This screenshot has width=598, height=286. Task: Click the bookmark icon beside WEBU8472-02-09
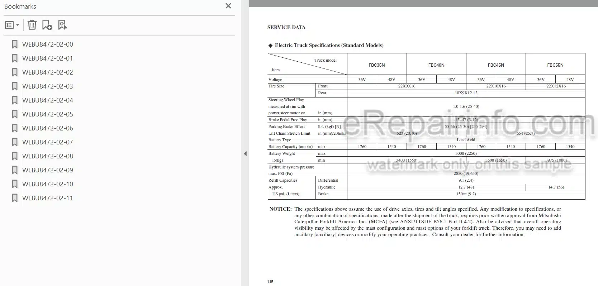[x=15, y=170]
